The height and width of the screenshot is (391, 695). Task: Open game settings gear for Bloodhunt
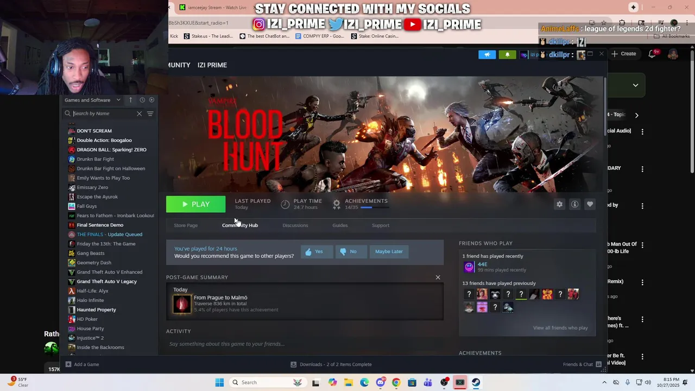(x=559, y=204)
